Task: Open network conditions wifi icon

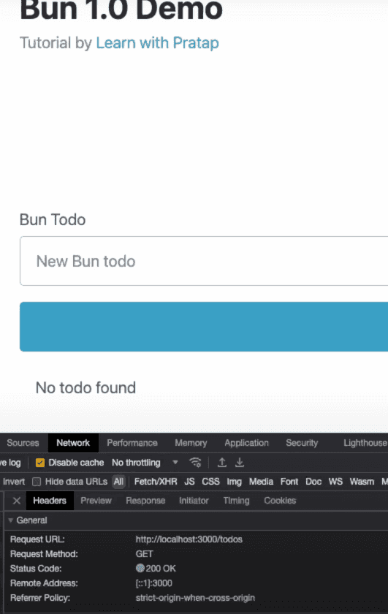Action: tap(195, 463)
